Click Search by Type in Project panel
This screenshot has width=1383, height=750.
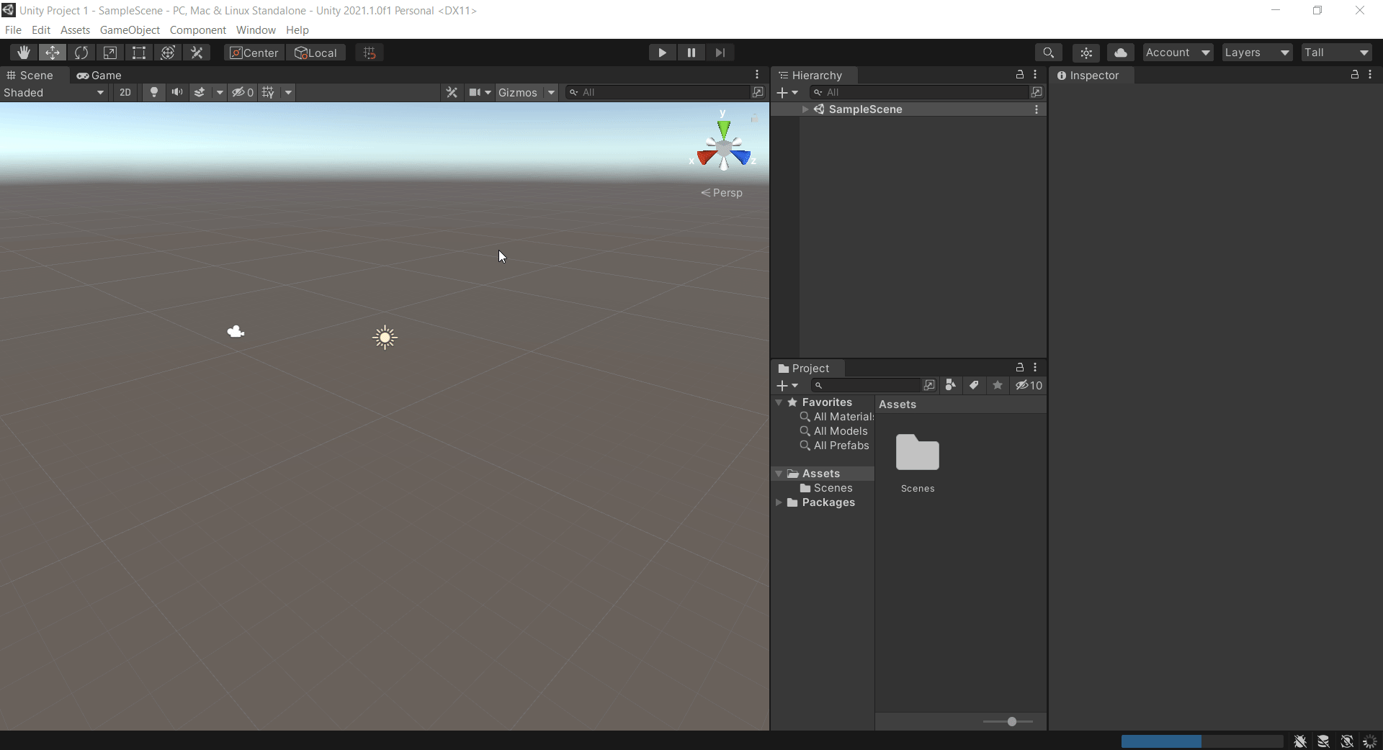click(x=951, y=385)
